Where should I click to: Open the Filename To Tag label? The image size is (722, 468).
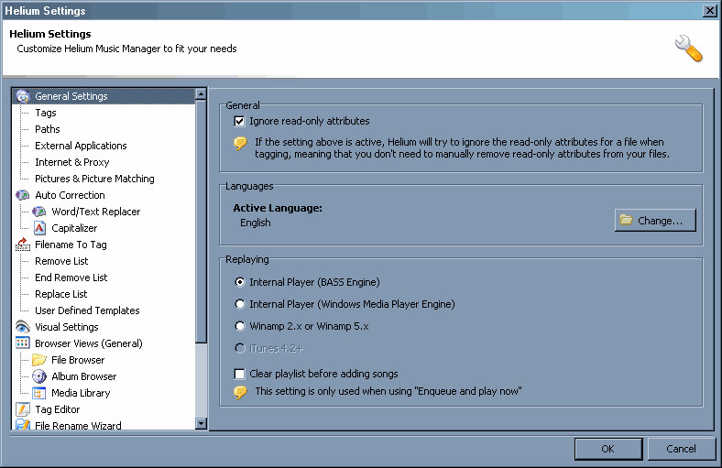click(71, 245)
